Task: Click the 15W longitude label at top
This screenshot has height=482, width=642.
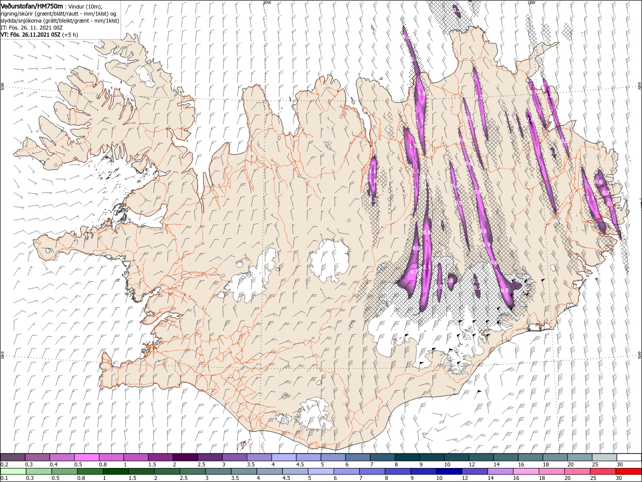Action: (x=531, y=3)
